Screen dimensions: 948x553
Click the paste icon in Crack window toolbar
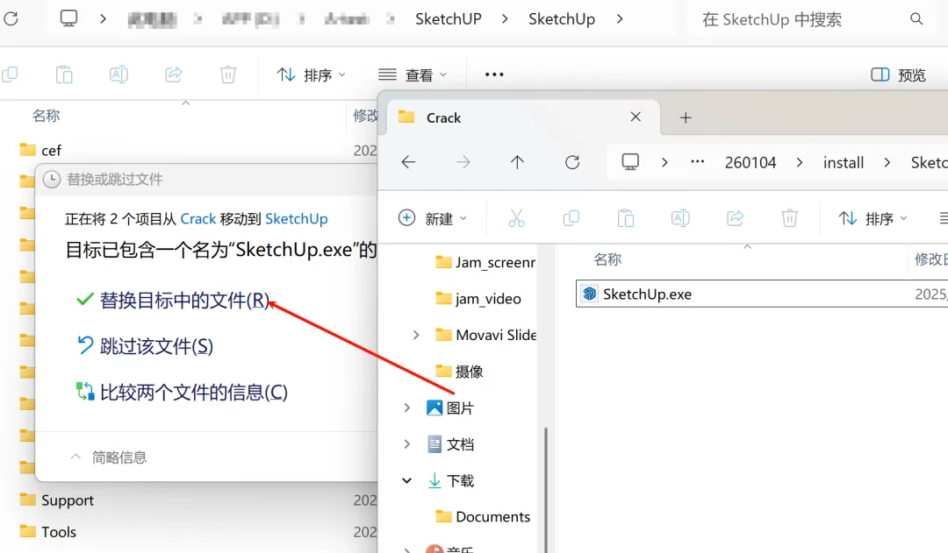pos(626,218)
